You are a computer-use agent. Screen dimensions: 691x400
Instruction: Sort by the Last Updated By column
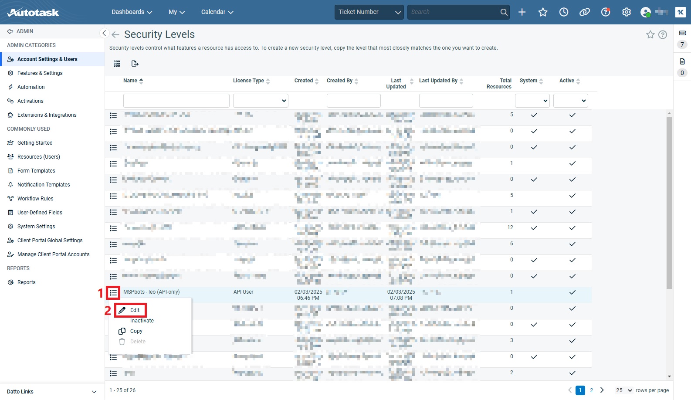pyautogui.click(x=441, y=81)
